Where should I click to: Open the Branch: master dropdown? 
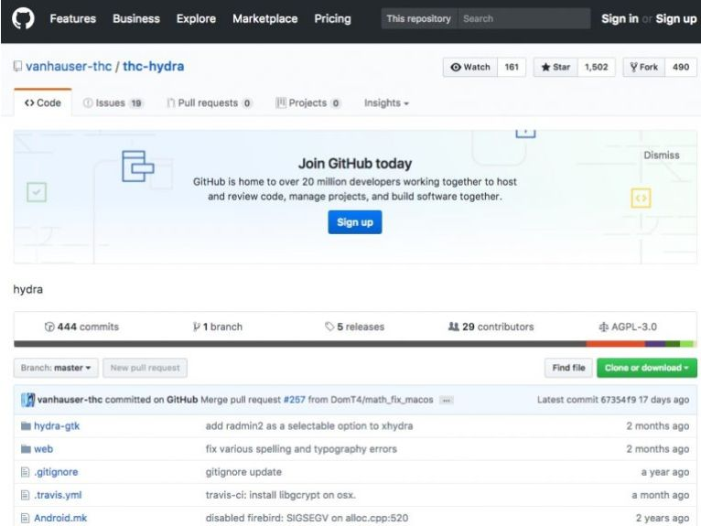pos(56,368)
